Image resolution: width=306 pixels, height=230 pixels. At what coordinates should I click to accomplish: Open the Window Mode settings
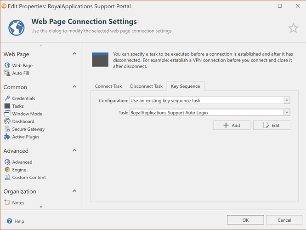point(27,114)
